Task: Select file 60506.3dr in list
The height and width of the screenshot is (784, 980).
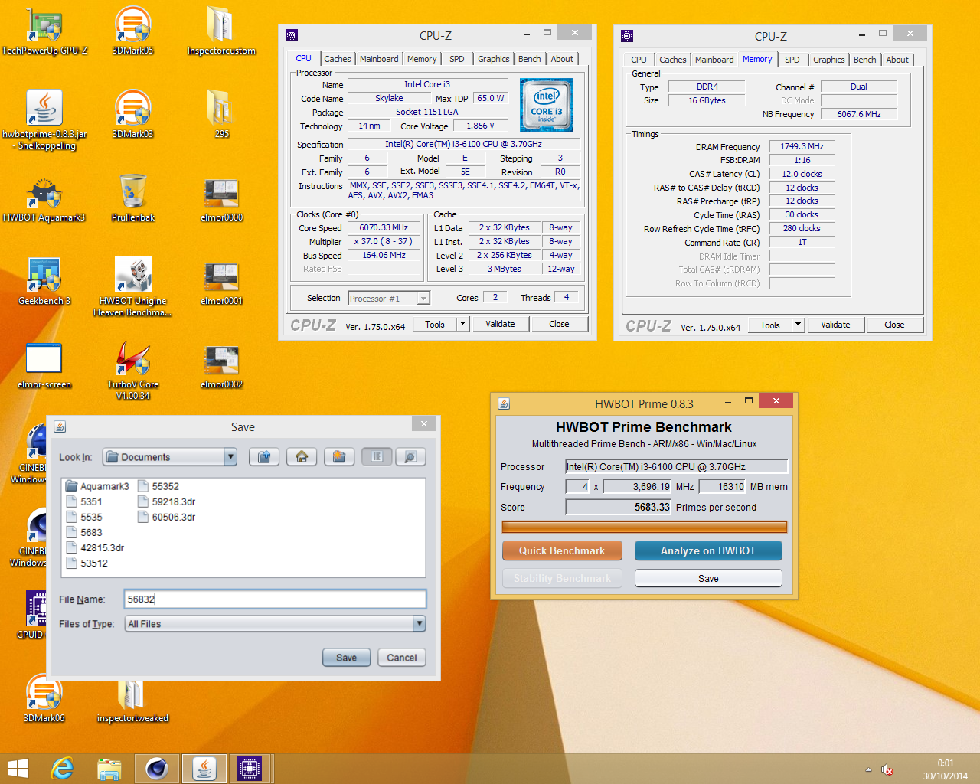Action: point(167,517)
